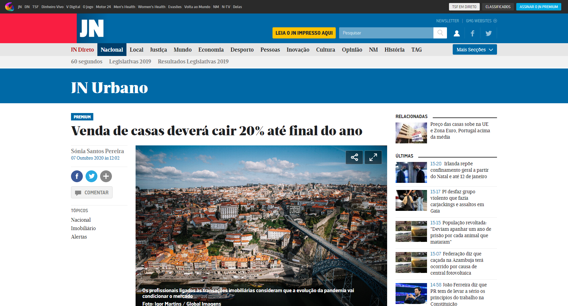
Task: Click the plus icon next to GMG Websites
Action: click(x=495, y=21)
